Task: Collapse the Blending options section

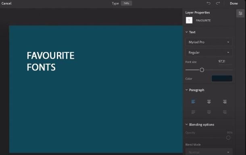Action: pyautogui.click(x=187, y=124)
